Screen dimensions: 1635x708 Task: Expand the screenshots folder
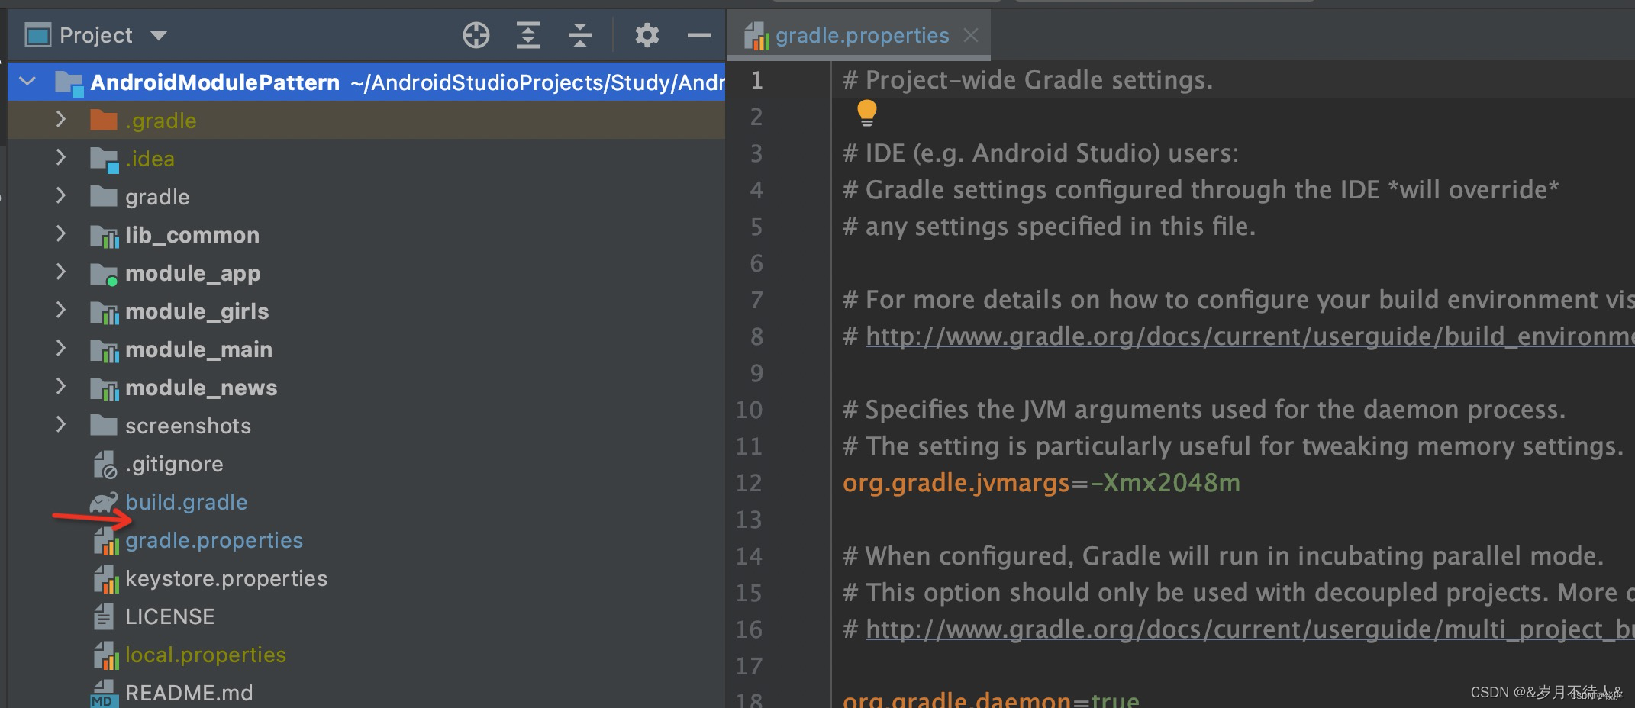click(61, 425)
